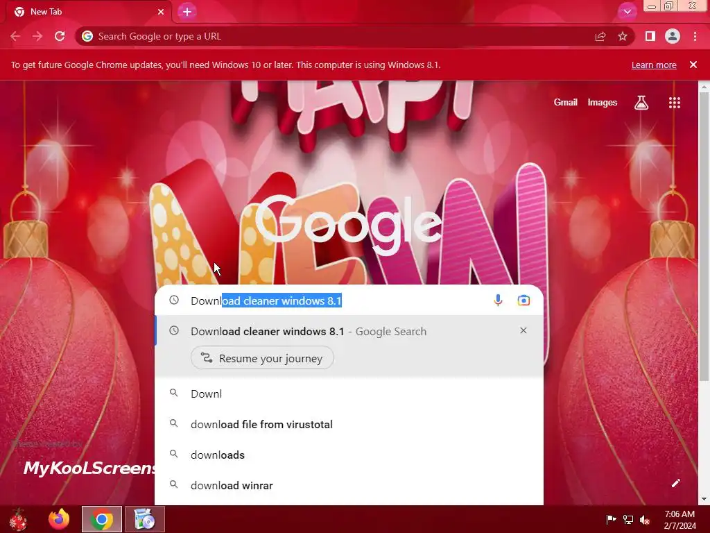Choose 'download winrar' suggestion
The height and width of the screenshot is (533, 710).
coord(349,485)
